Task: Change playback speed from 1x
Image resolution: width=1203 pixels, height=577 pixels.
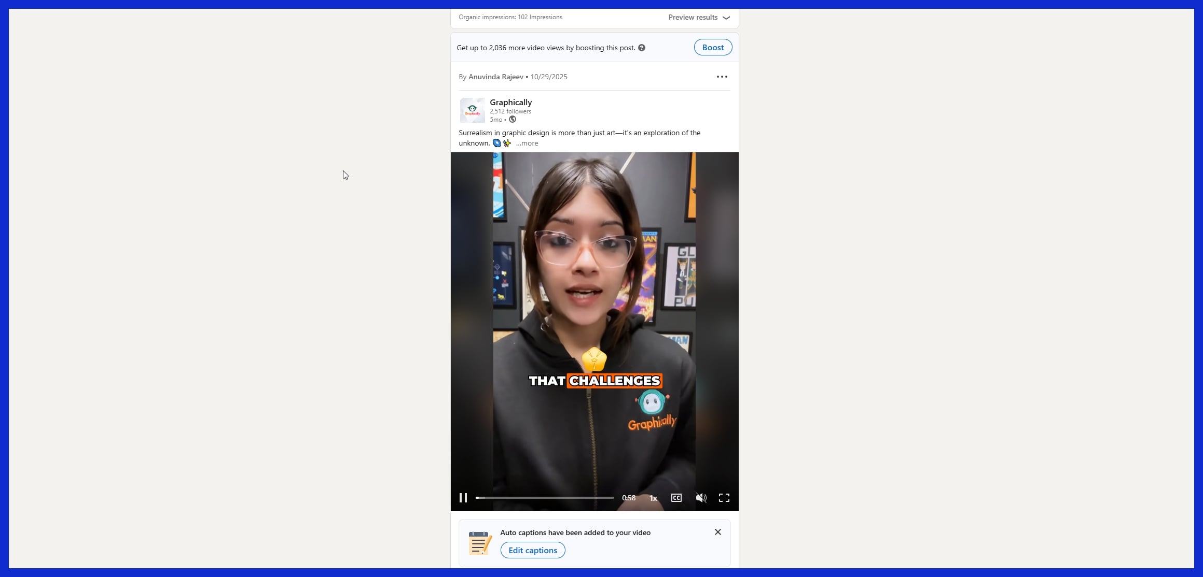Action: (x=653, y=498)
